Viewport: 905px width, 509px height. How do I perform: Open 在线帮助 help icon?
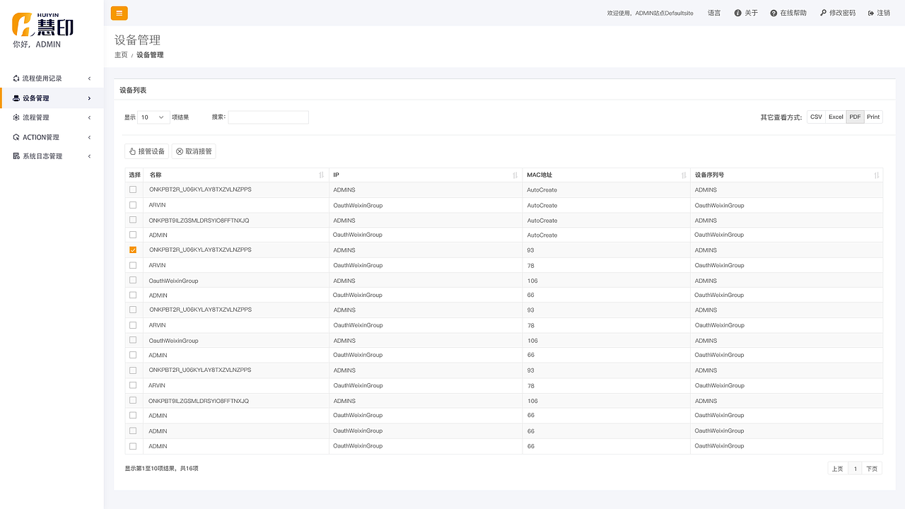click(x=774, y=13)
